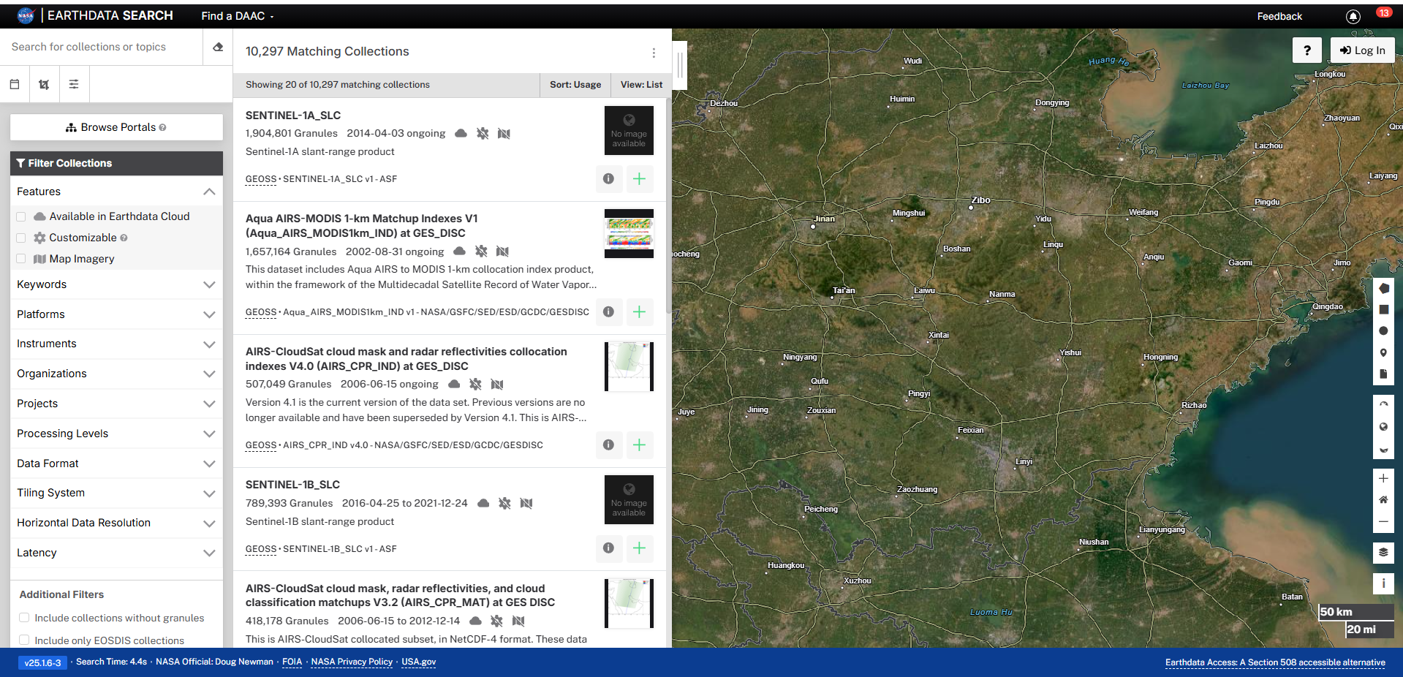This screenshot has height=677, width=1403.
Task: Open the FOIA footer link
Action: pyautogui.click(x=292, y=662)
